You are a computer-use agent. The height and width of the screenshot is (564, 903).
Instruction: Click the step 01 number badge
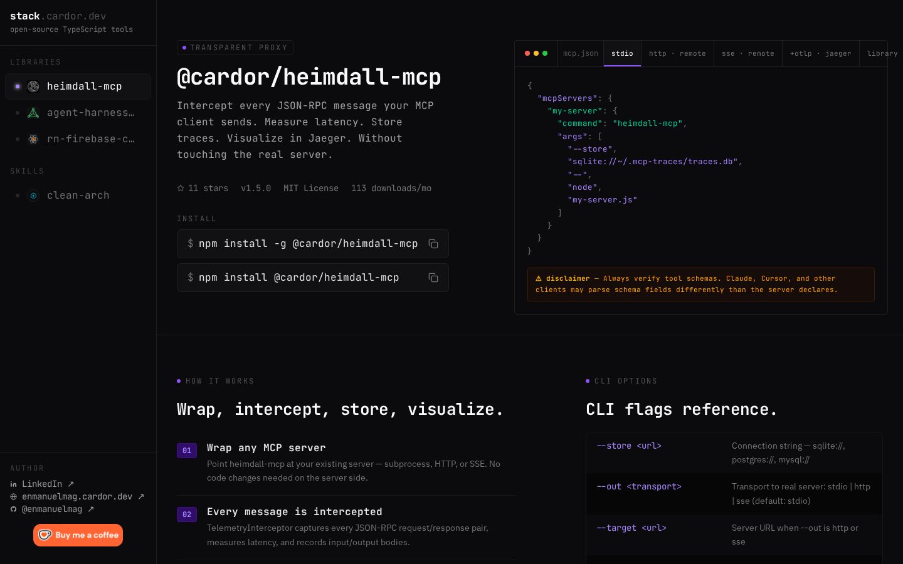(187, 451)
